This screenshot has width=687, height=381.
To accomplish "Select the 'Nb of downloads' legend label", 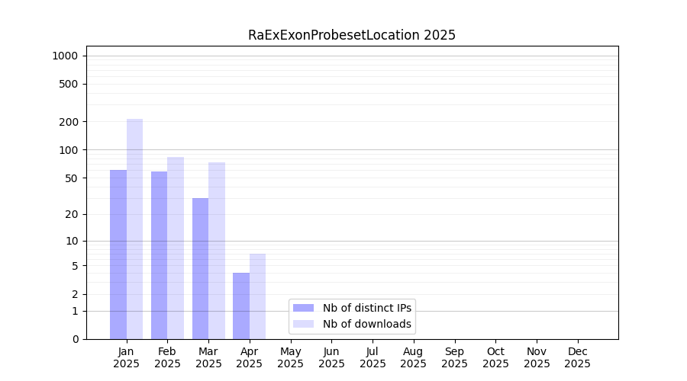I will [x=367, y=324].
